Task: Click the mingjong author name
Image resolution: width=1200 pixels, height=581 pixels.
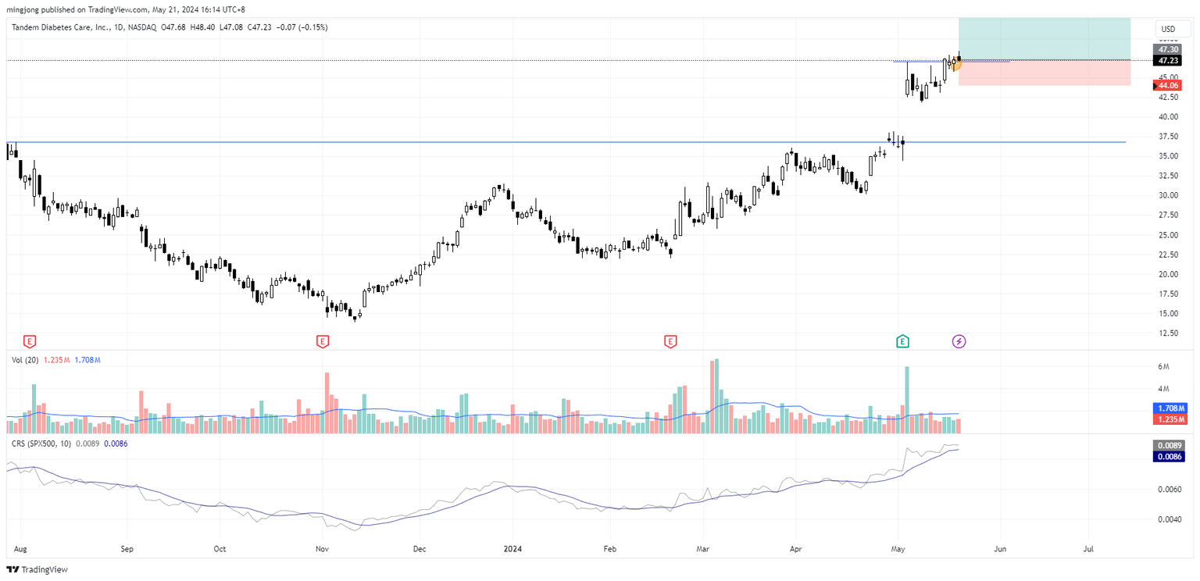Action: pos(24,11)
